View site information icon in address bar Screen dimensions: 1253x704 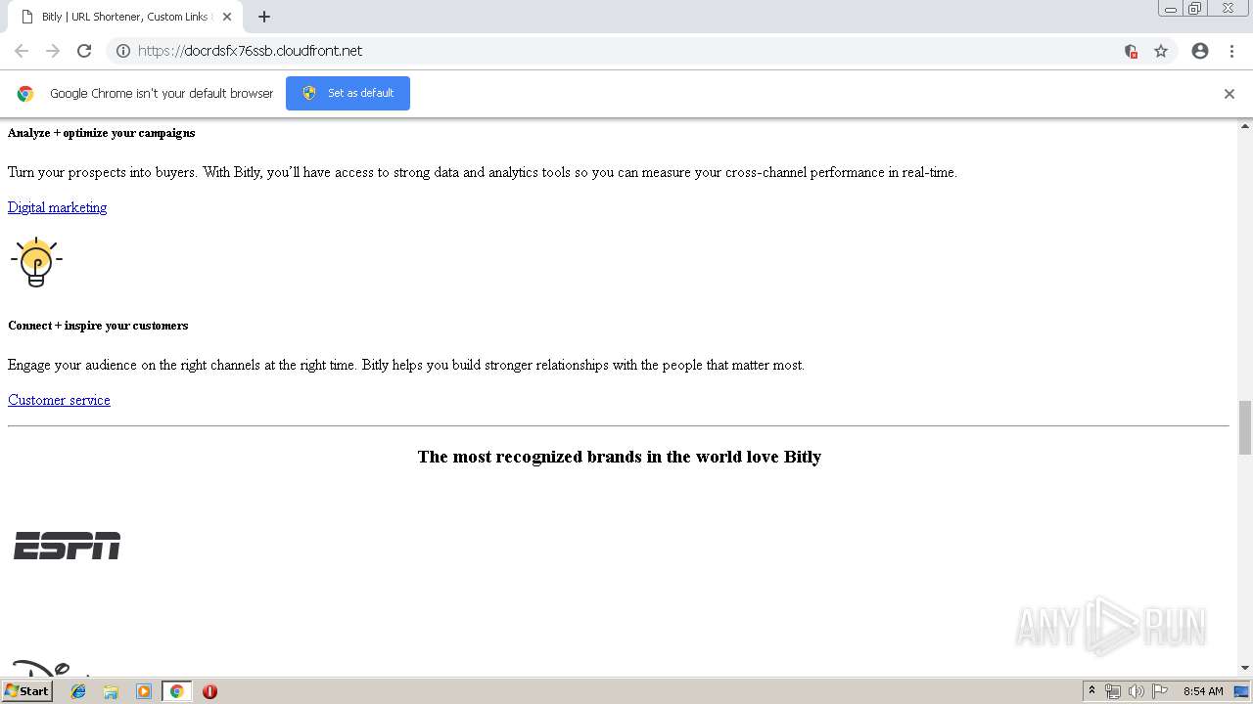(123, 51)
